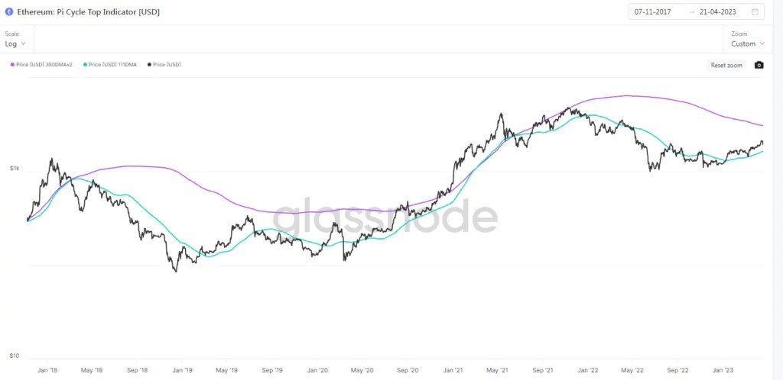Click the chart title Ethereum: Pi Cycle Top Indicator
Screen dimensions: 783x380
coord(89,12)
